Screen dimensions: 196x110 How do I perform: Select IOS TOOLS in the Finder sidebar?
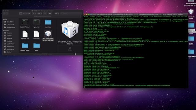pos(9,24)
